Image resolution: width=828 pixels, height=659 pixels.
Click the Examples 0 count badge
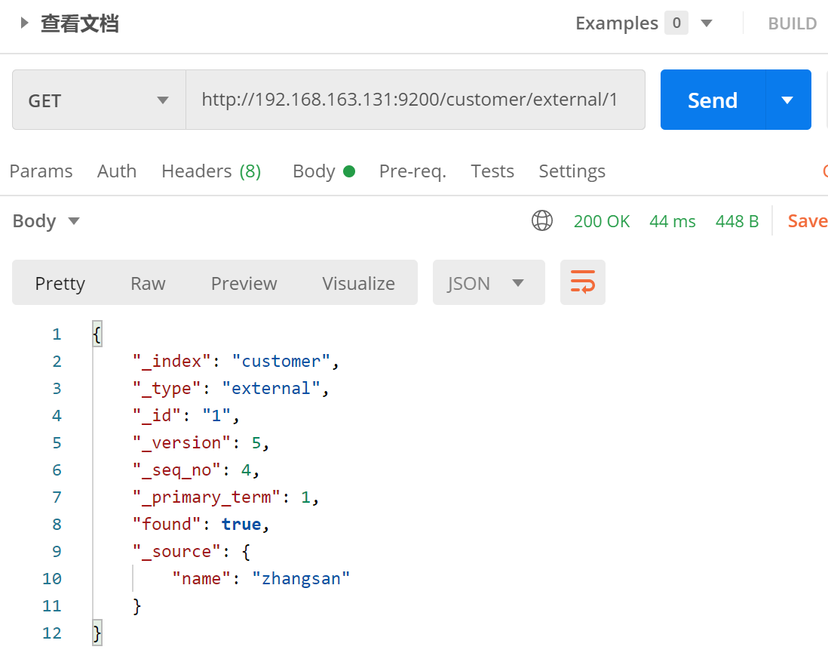676,23
